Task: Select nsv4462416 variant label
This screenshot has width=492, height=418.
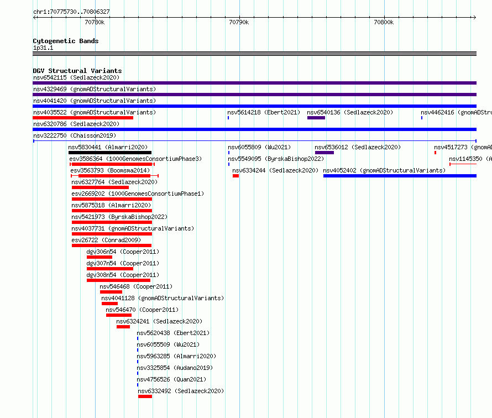Action: (x=456, y=112)
